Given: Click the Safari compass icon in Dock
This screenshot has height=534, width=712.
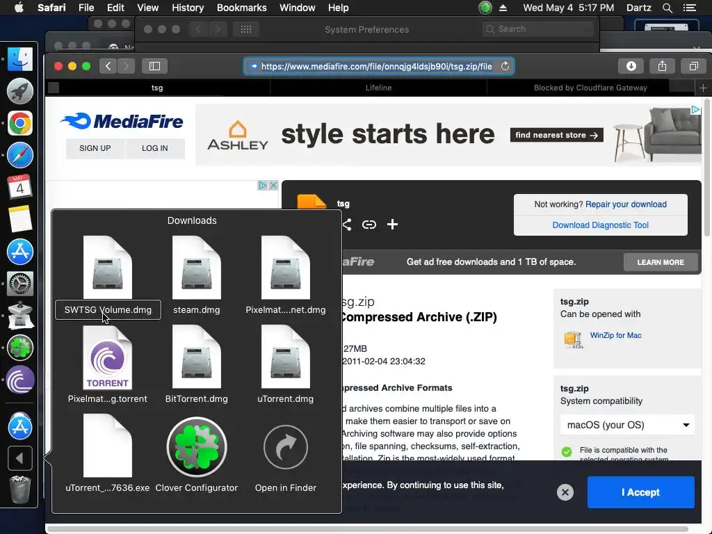Looking at the screenshot, I should [20, 155].
